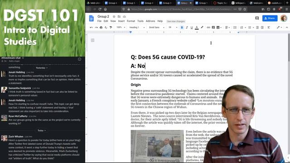Insert an image from the toolbar
Screen dimensions: 290x163
[218, 27]
